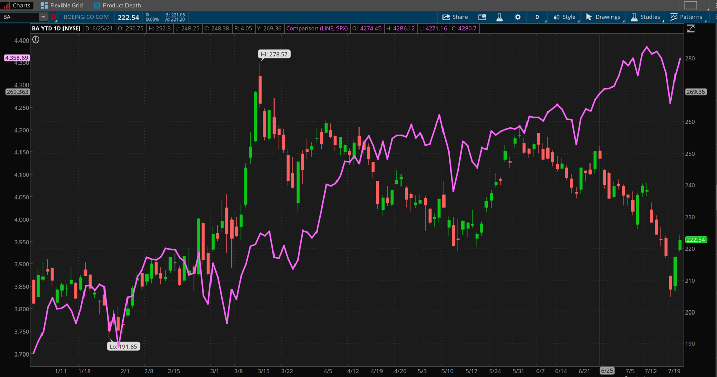Viewport: 717px width, 377px height.
Task: Click the B: 221.05 bid quote
Action: pyautogui.click(x=175, y=15)
